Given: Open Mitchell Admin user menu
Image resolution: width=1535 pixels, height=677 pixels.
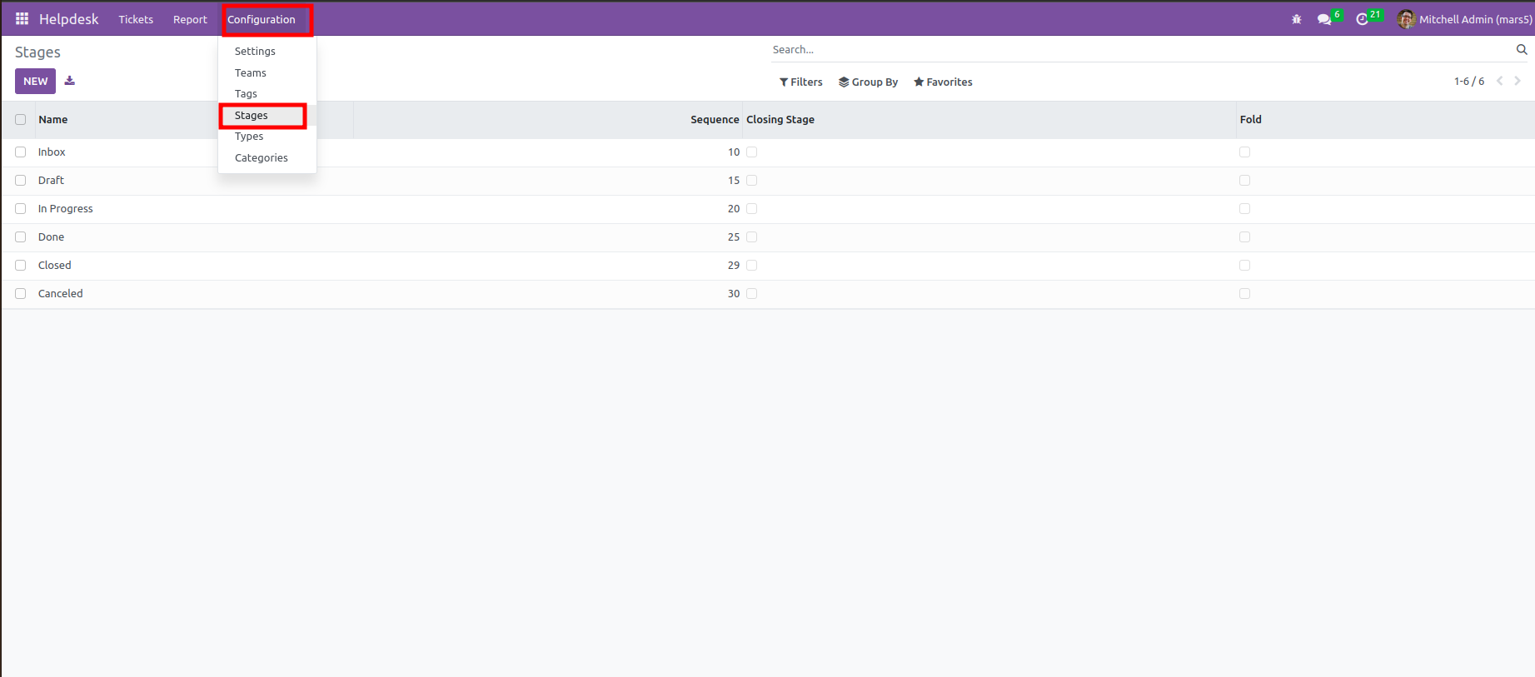Looking at the screenshot, I should tap(1465, 19).
